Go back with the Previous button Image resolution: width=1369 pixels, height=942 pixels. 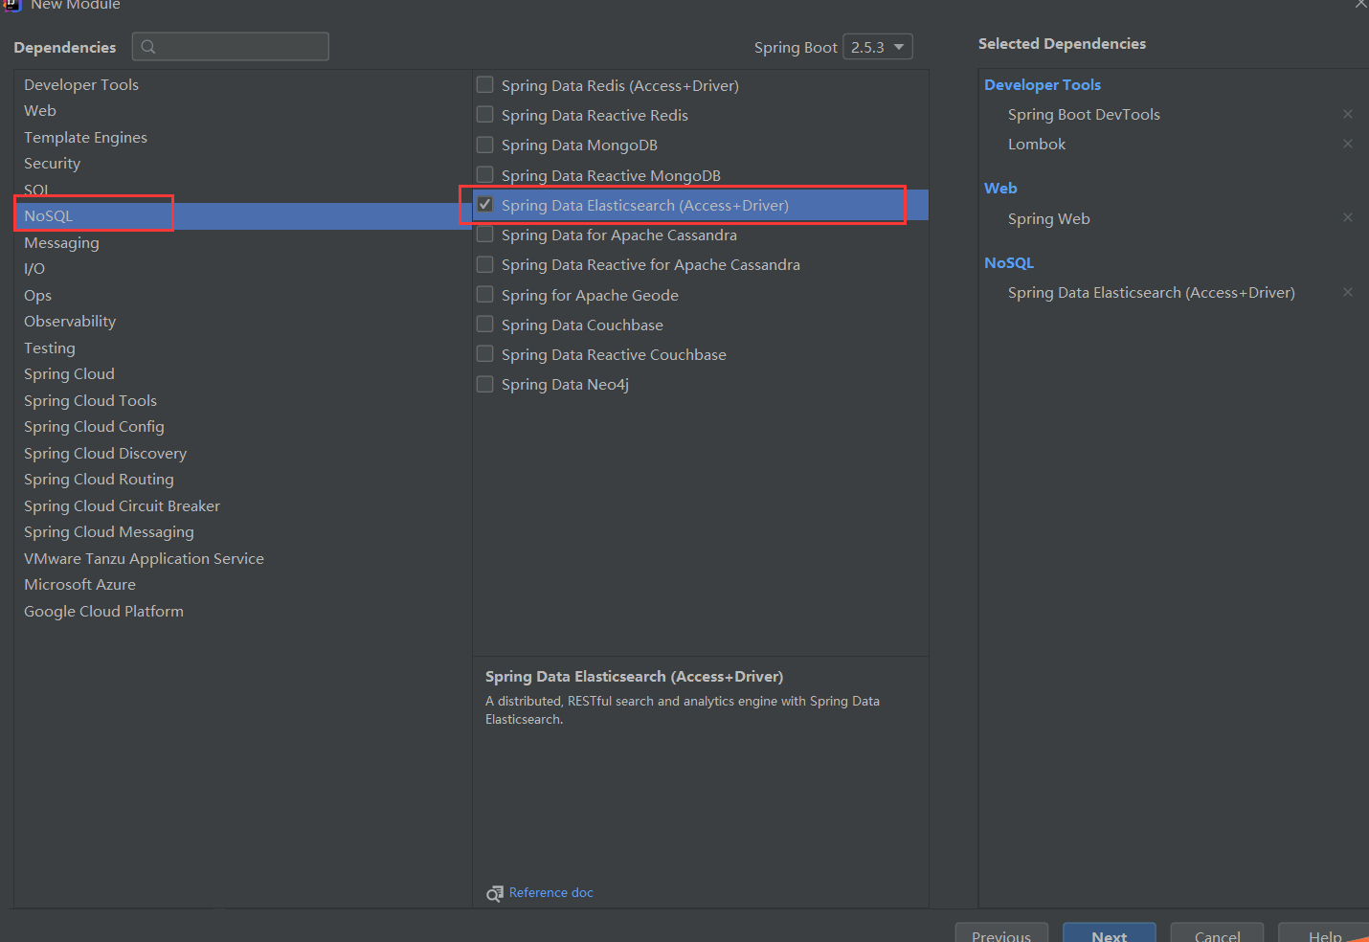[1001, 933]
